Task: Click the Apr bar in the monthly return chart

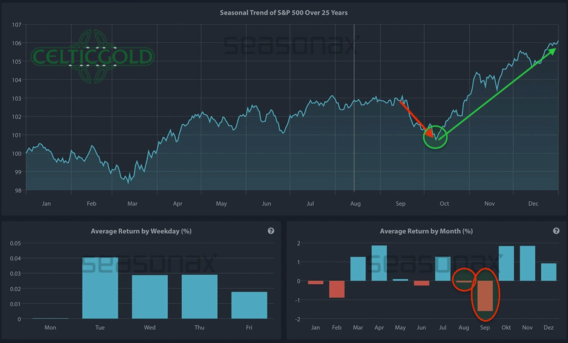Action: 379,263
